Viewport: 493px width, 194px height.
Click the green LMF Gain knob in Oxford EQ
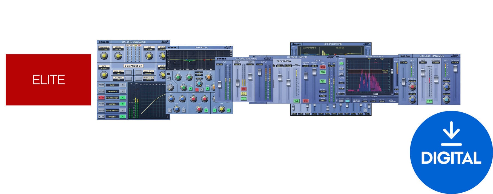coord(184,88)
